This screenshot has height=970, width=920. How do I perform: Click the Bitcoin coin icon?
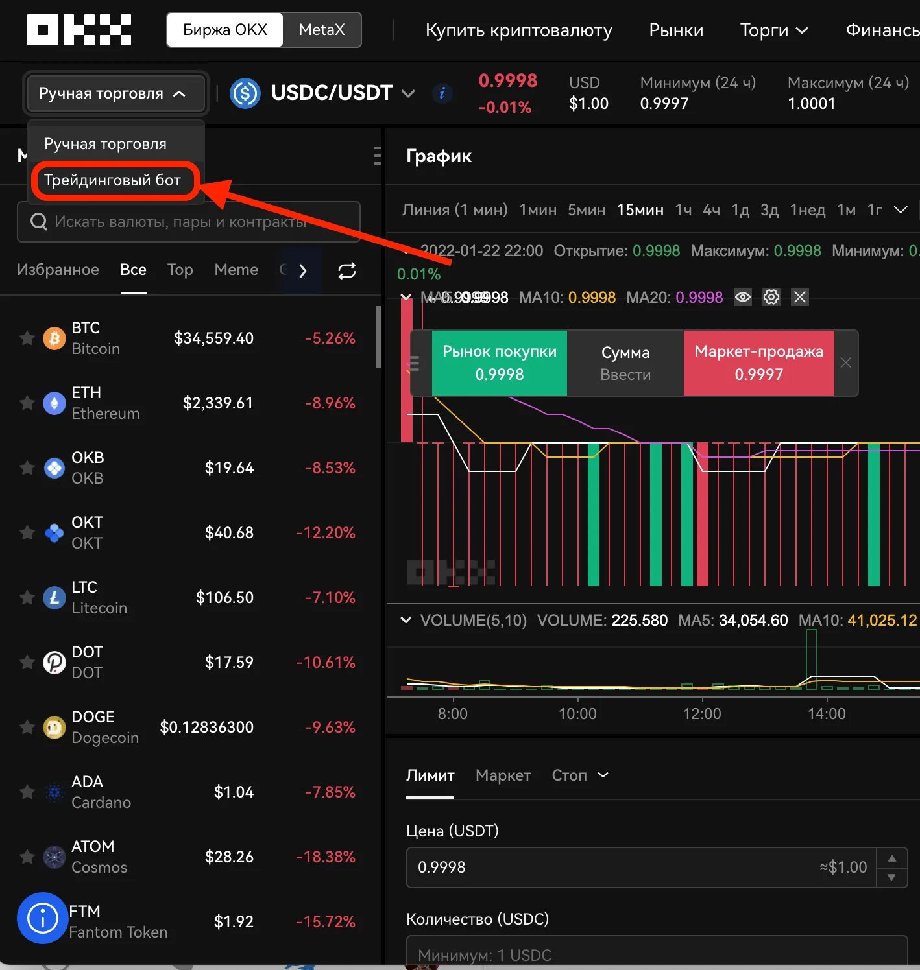pyautogui.click(x=54, y=338)
